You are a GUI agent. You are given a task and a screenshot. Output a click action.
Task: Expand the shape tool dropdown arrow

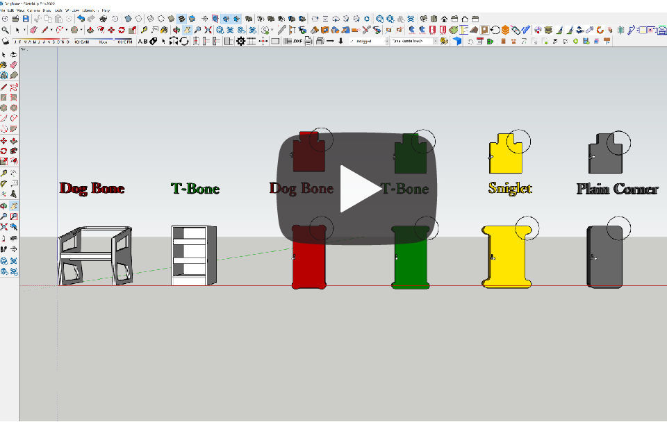click(x=81, y=30)
